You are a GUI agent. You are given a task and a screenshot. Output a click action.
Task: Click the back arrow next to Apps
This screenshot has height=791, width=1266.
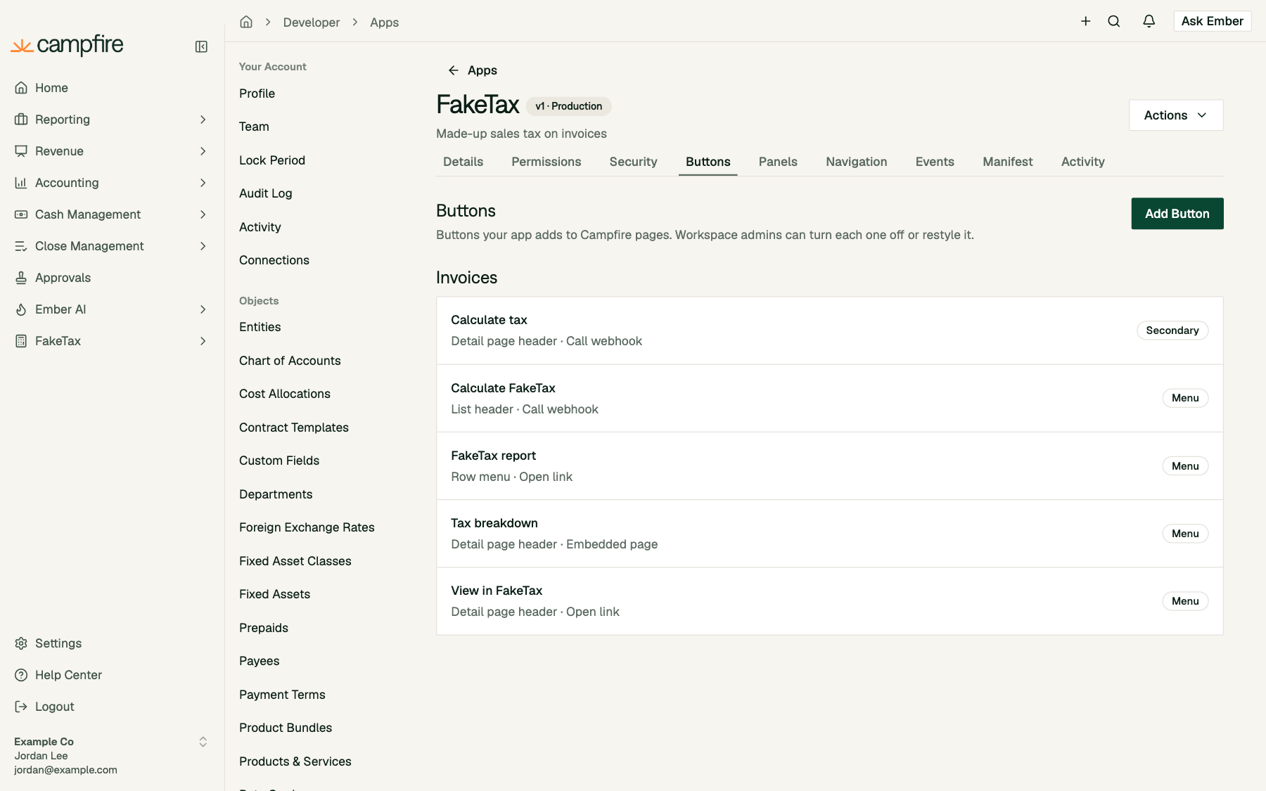tap(454, 70)
